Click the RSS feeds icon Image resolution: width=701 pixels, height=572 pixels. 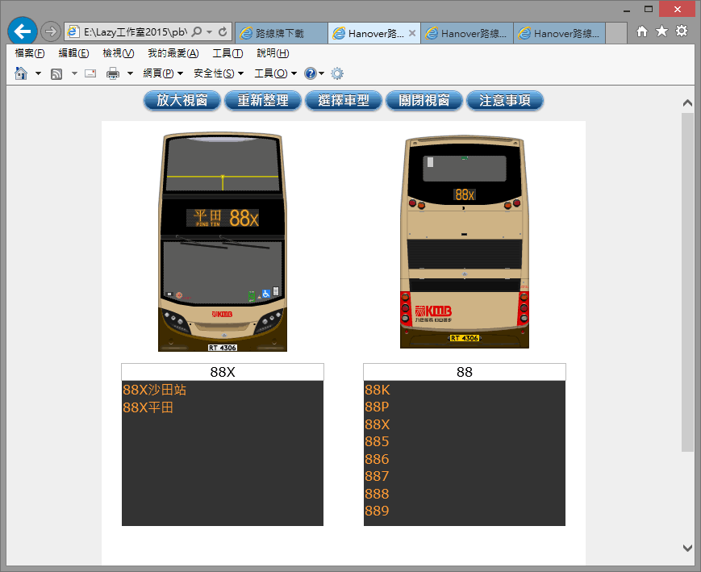pyautogui.click(x=56, y=73)
